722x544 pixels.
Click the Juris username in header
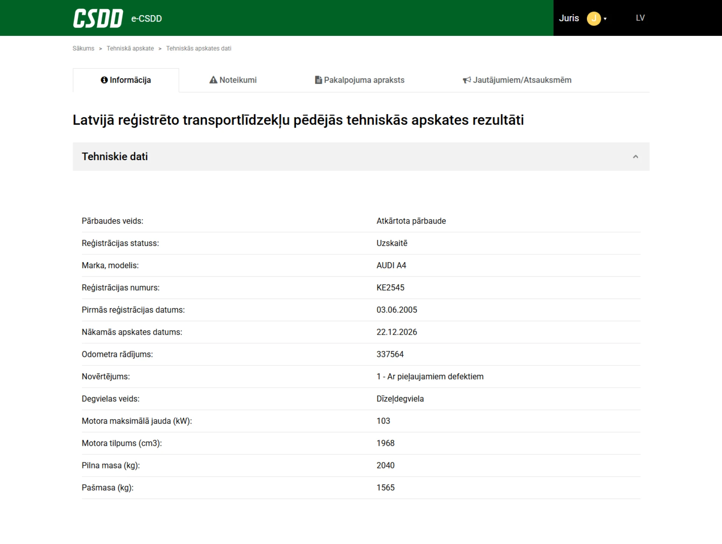[569, 18]
